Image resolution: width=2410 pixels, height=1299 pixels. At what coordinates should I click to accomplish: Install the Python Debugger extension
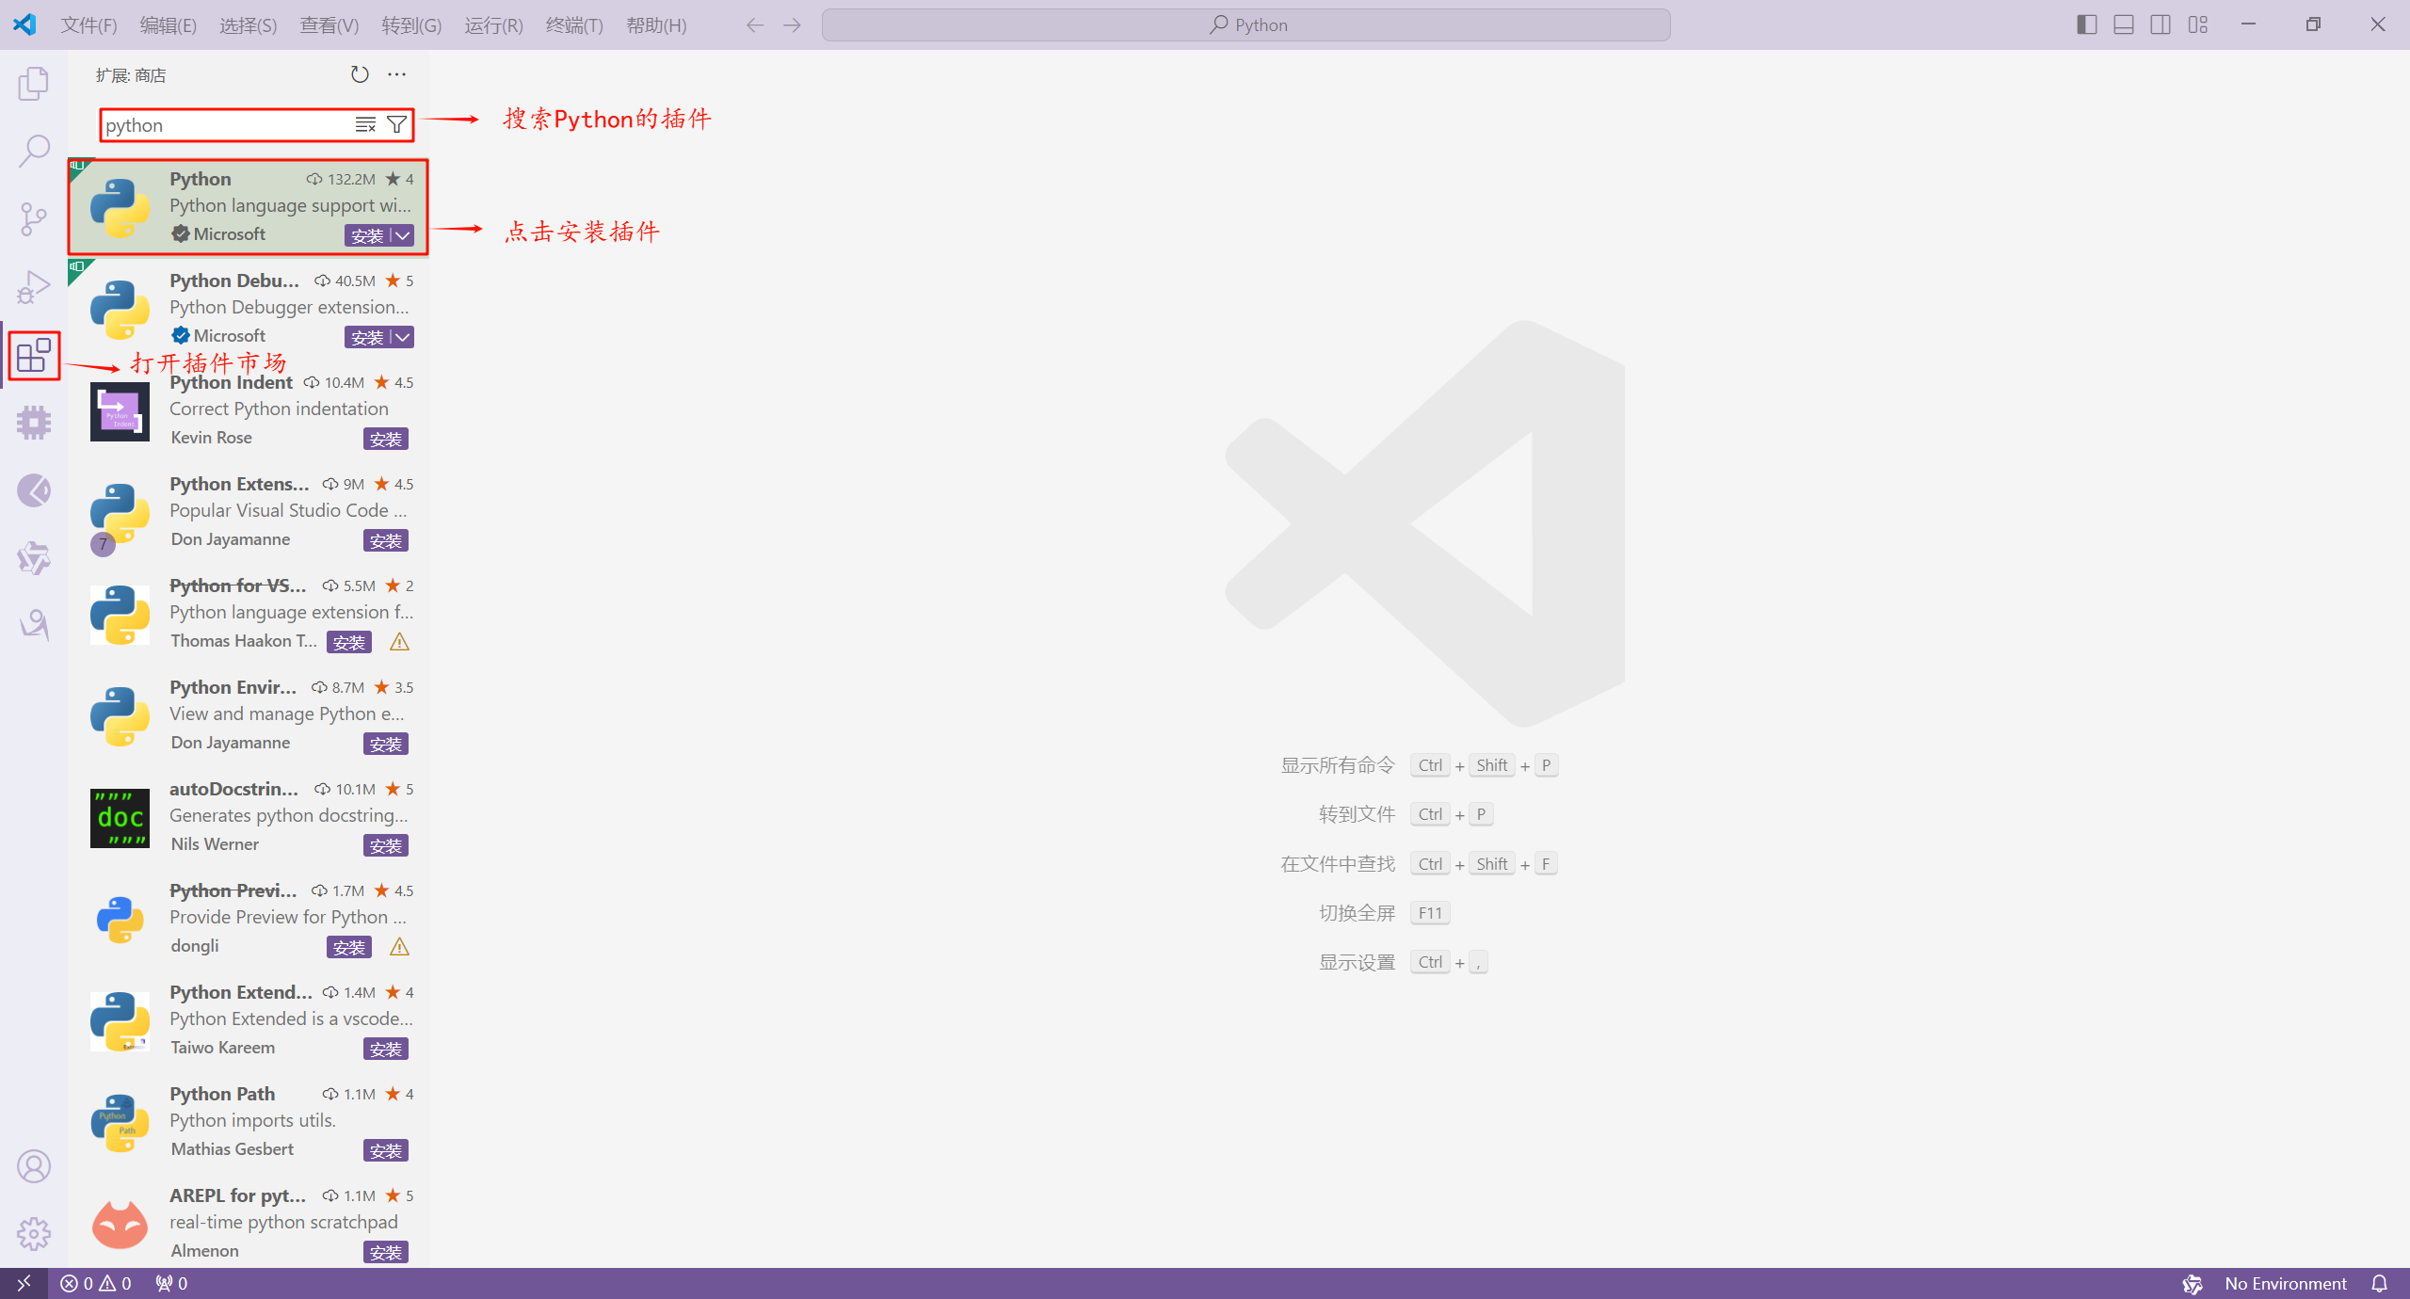(x=367, y=337)
